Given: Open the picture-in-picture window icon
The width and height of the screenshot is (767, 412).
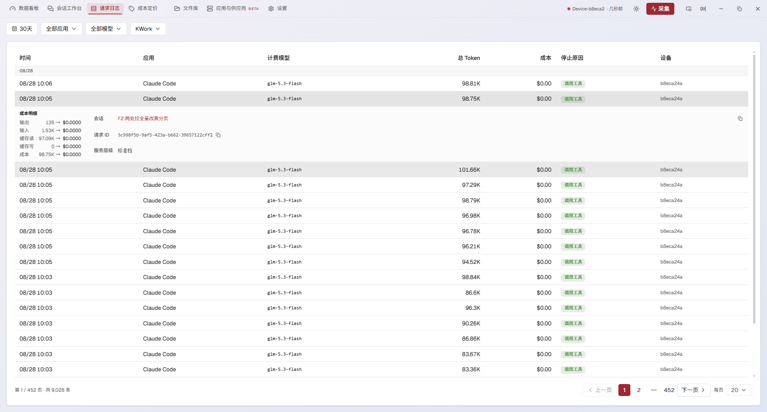Looking at the screenshot, I should [689, 9].
